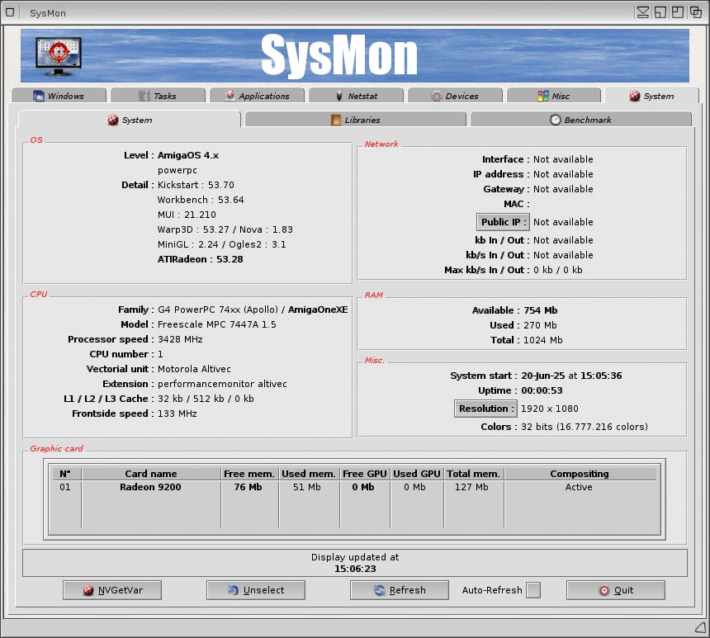
Task: Select the Devices tab
Action: pos(455,96)
